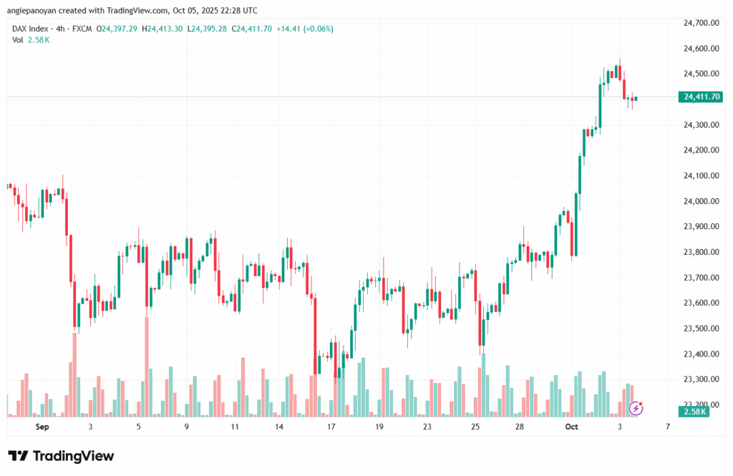Click the 24,700.00 price scale label
The width and height of the screenshot is (733, 476).
click(702, 23)
